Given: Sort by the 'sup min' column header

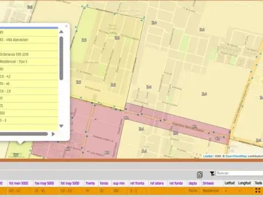Looking at the screenshot, I should 119,183.
